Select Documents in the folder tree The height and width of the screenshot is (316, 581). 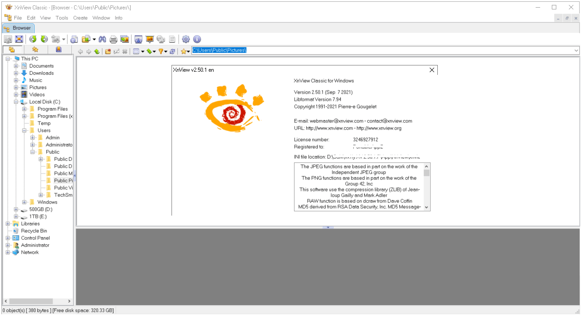41,66
